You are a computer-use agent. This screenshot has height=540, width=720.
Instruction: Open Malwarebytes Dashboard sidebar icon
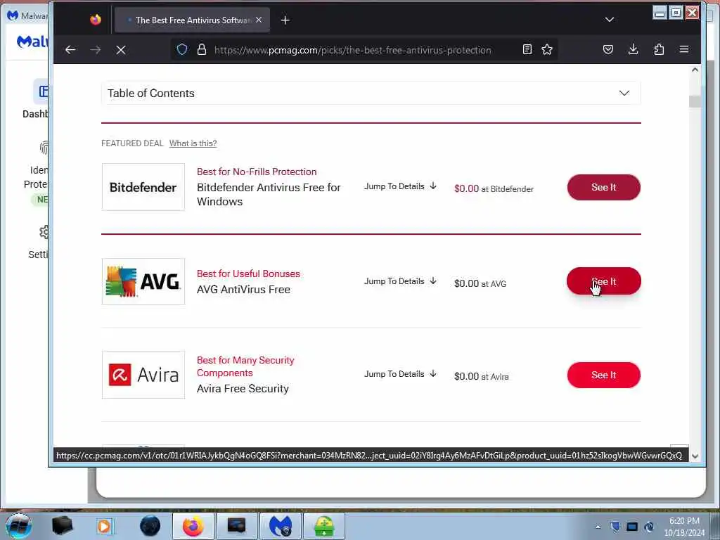(43, 91)
